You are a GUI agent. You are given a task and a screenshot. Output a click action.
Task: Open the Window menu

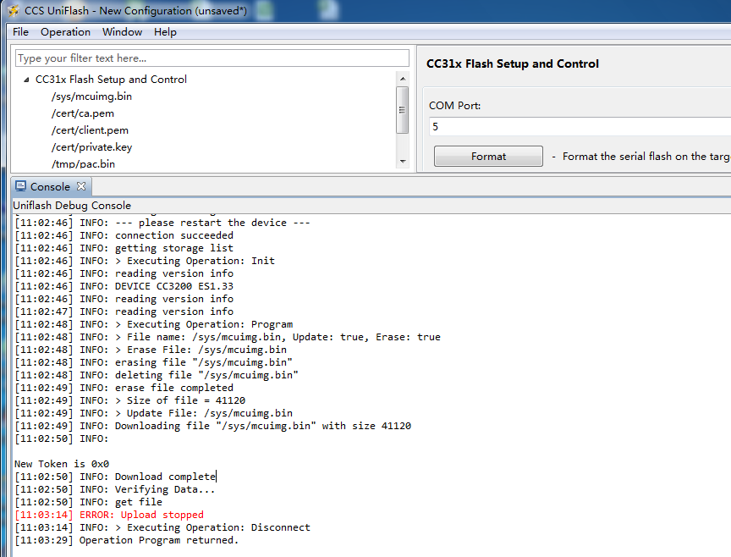coord(122,31)
